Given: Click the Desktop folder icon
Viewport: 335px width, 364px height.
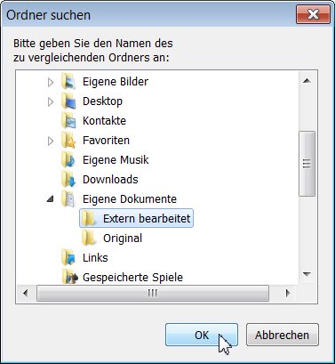Looking at the screenshot, I should tap(68, 101).
